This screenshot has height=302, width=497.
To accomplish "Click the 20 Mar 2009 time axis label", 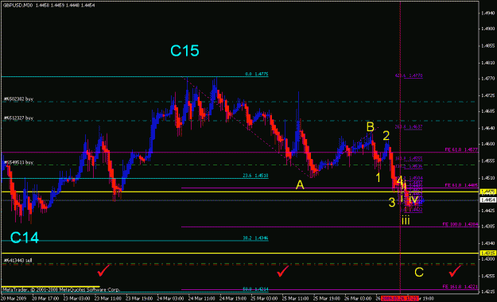I will [14, 299].
